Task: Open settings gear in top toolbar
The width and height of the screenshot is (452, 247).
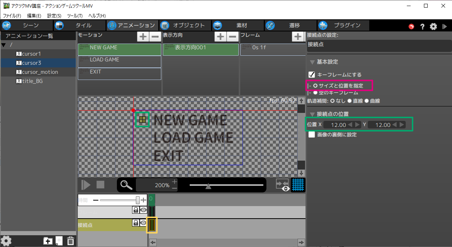Action: click(x=433, y=26)
